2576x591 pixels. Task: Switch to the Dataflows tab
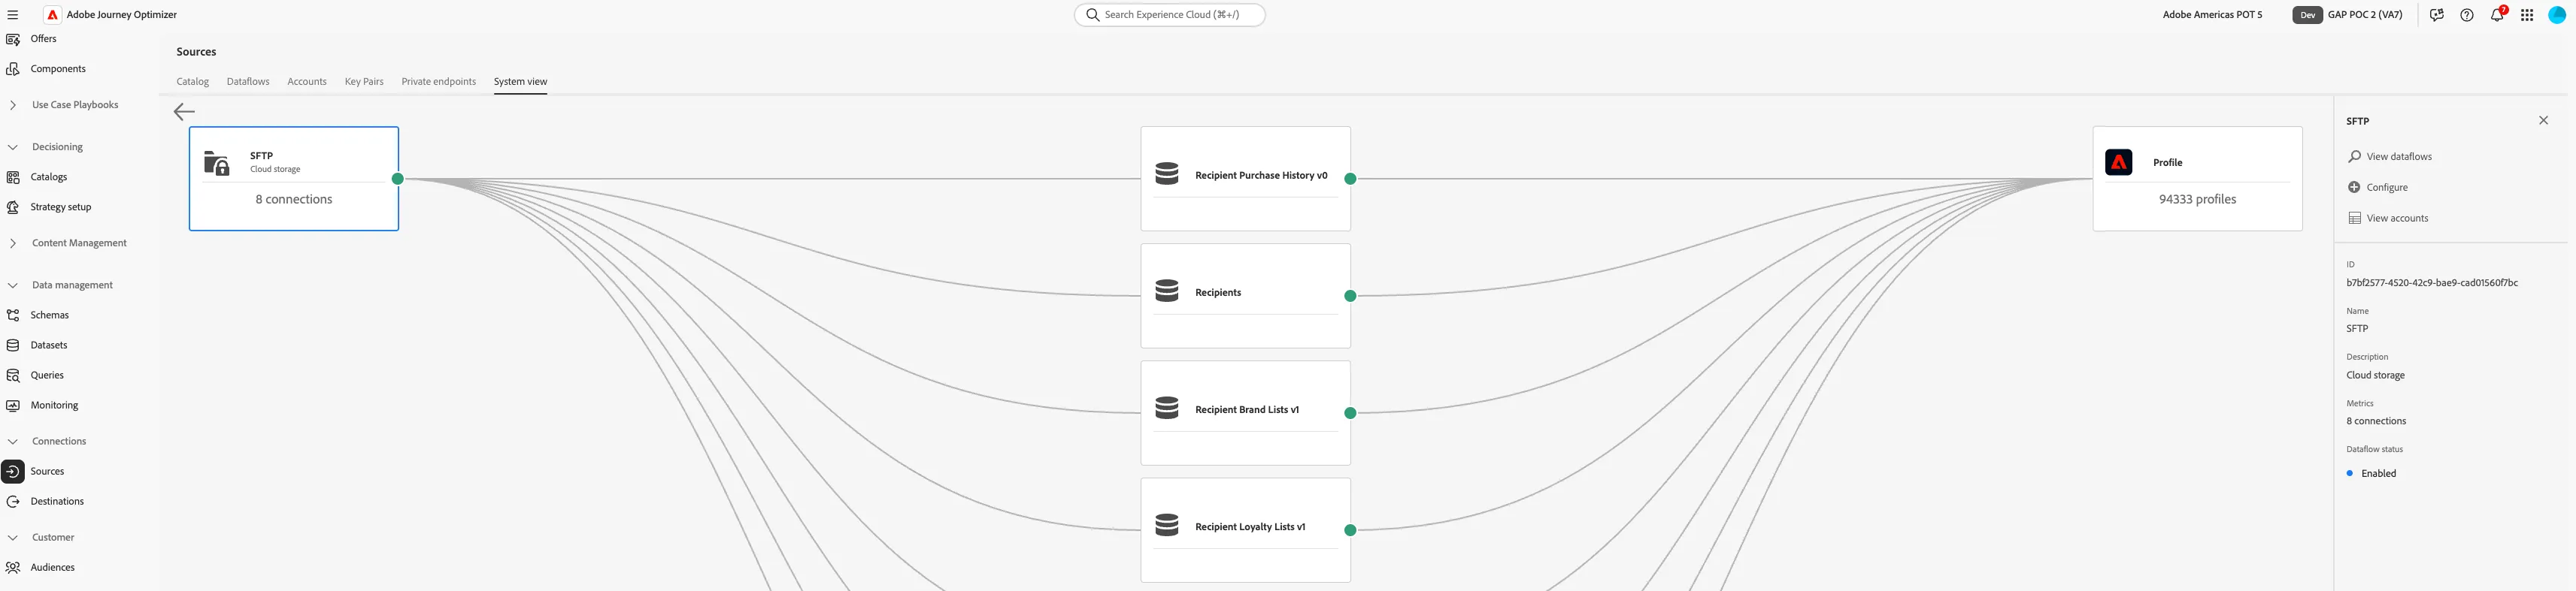click(248, 82)
